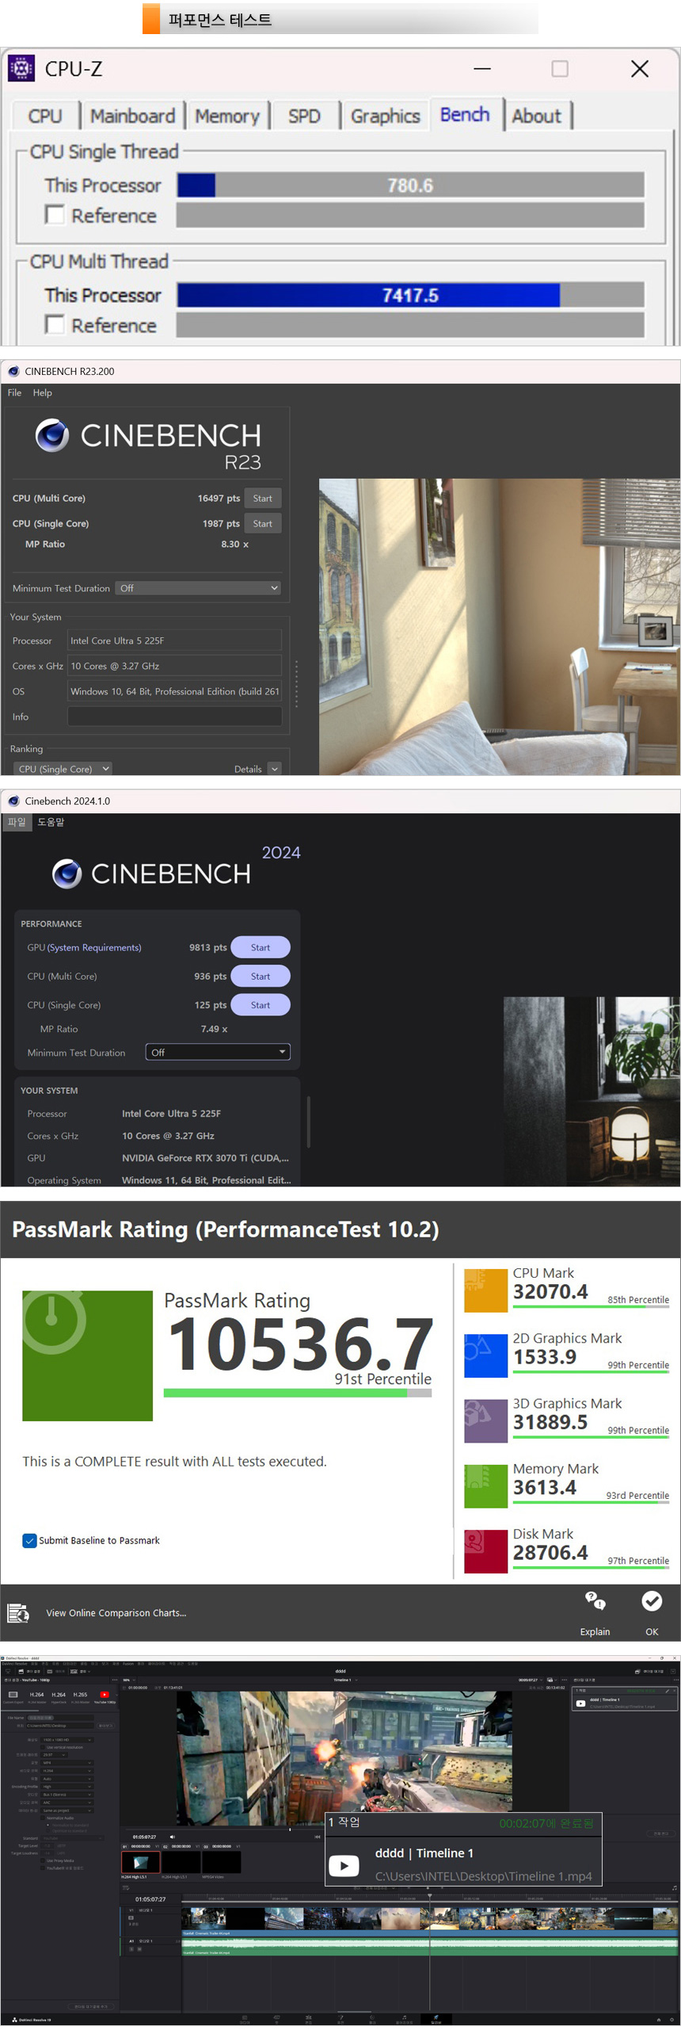The image size is (681, 2030).
Task: Start the CPU (Multi Core) test in R23
Action: pyautogui.click(x=262, y=499)
